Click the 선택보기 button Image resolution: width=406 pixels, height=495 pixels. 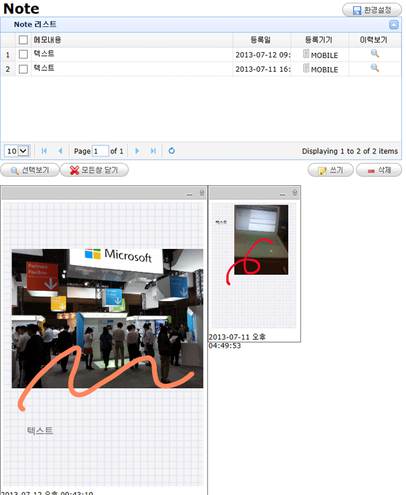[30, 170]
